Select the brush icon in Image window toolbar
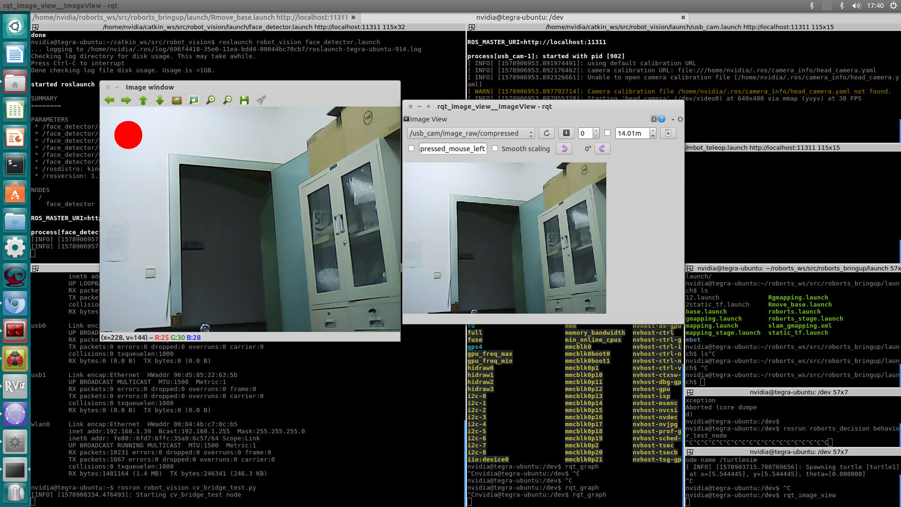The width and height of the screenshot is (901, 507). [x=261, y=100]
